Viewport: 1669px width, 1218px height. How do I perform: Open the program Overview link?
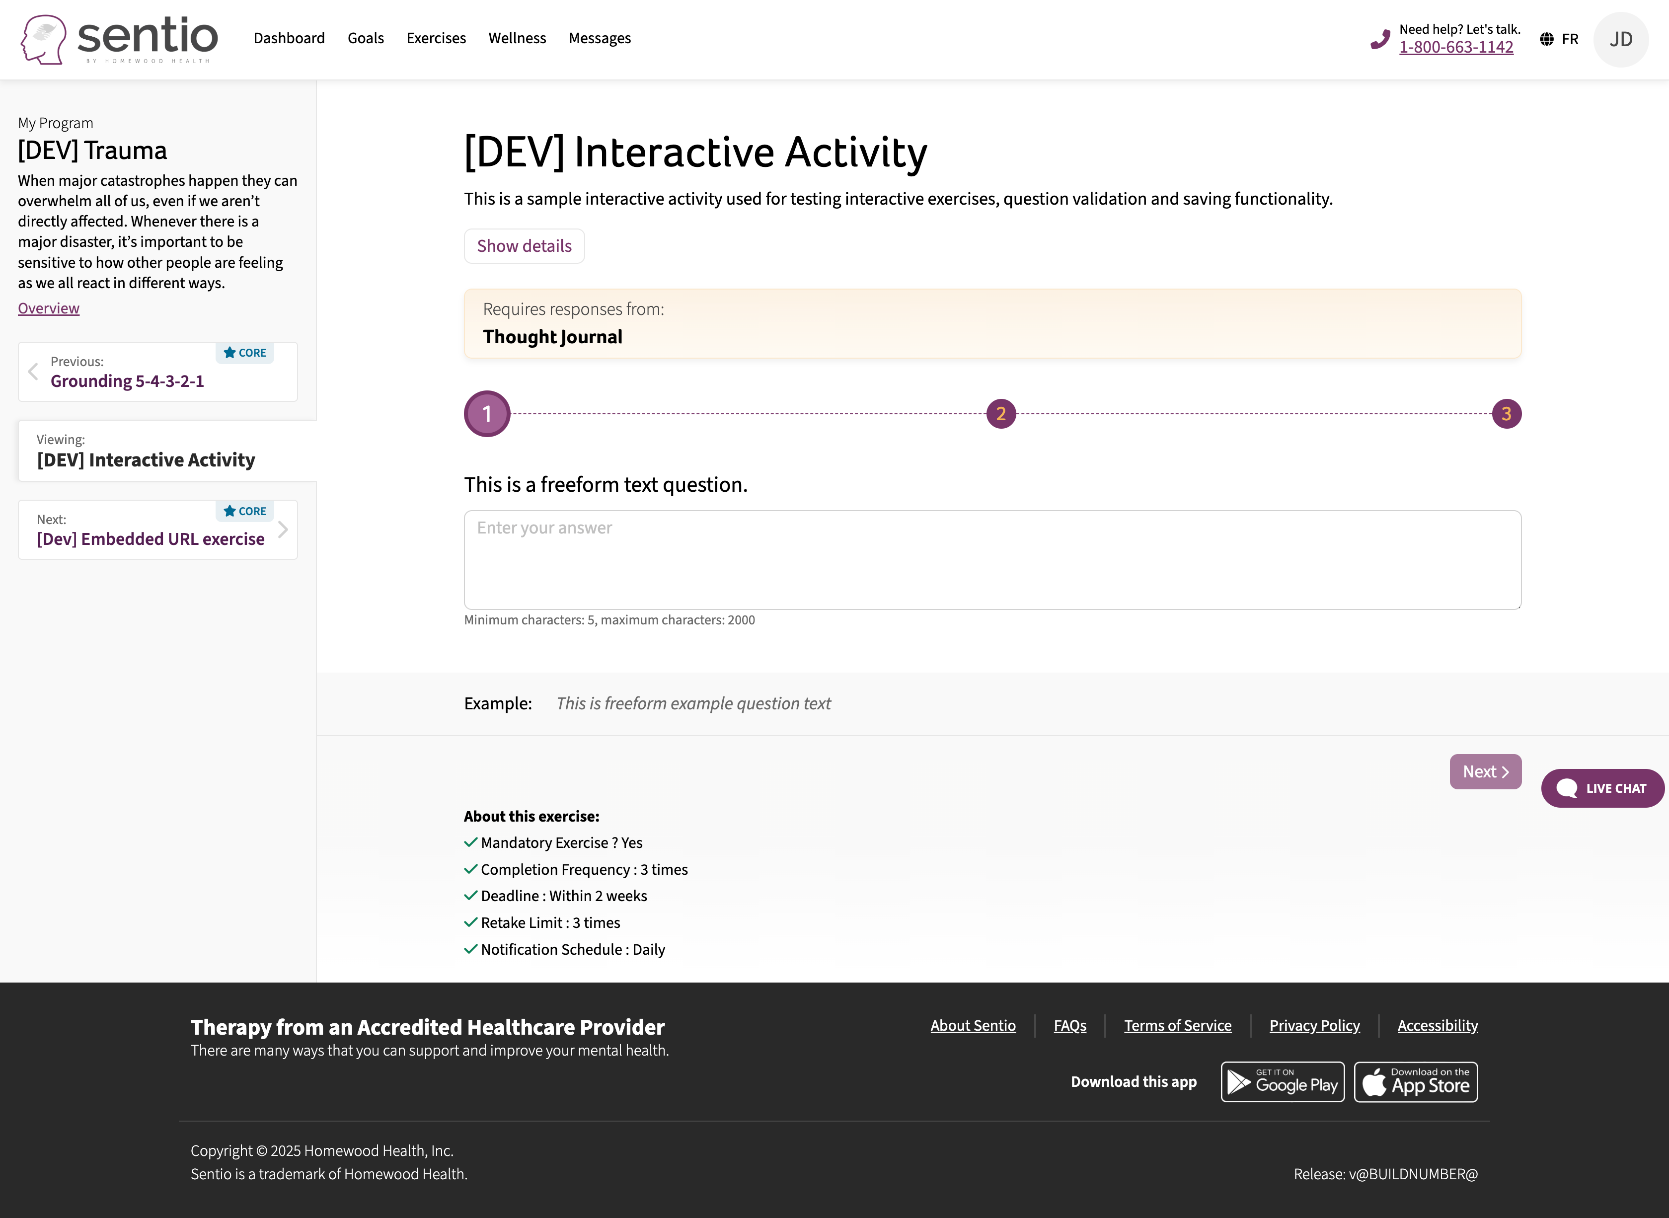click(x=49, y=308)
